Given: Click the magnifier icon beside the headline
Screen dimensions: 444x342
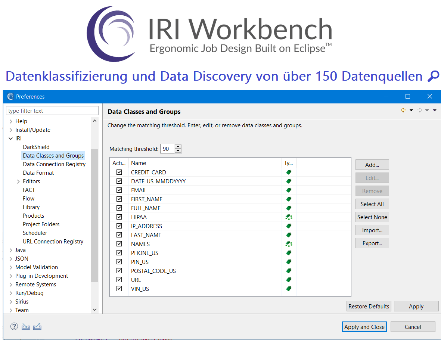Looking at the screenshot, I should pos(433,76).
